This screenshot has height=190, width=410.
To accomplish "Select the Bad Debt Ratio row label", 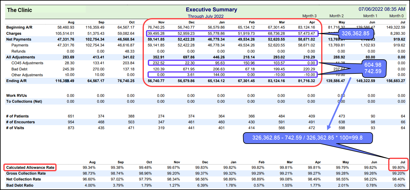I will [x=20, y=185].
